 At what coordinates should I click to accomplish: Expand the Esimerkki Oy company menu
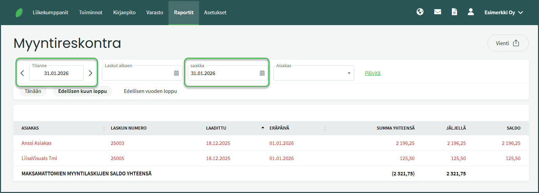[x=504, y=13]
